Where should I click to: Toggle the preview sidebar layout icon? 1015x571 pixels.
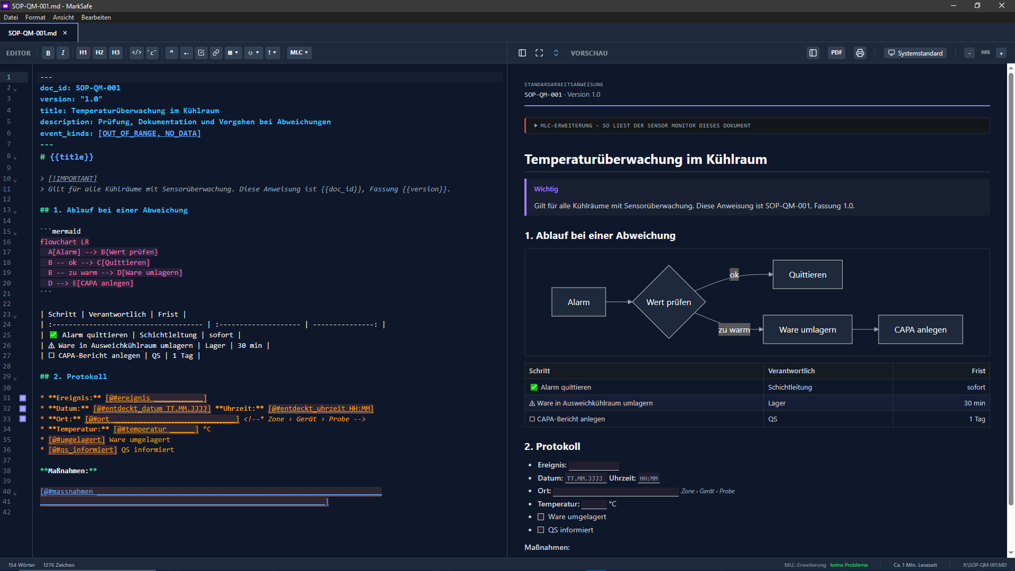522,53
